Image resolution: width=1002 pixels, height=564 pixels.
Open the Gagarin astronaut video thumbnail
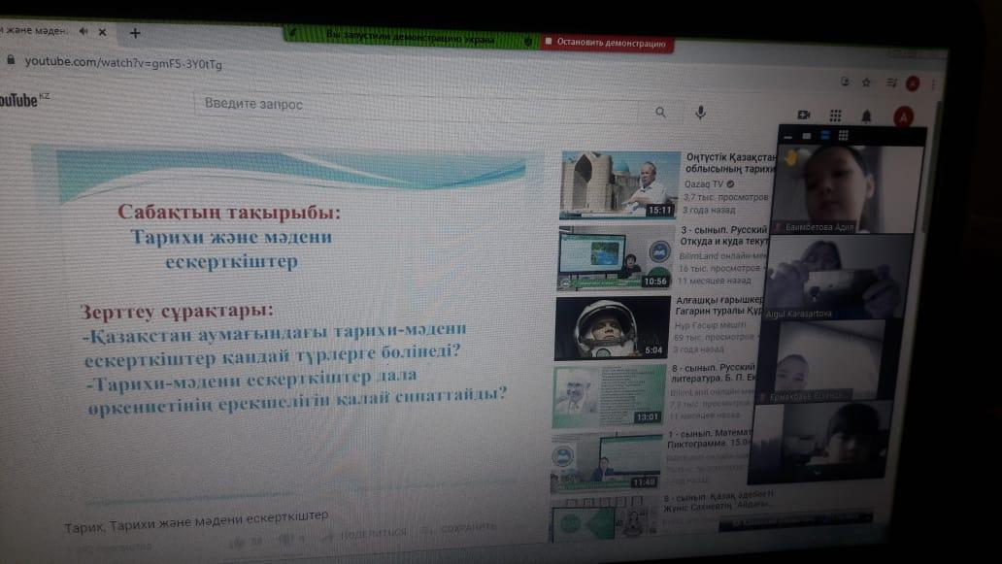(x=611, y=327)
